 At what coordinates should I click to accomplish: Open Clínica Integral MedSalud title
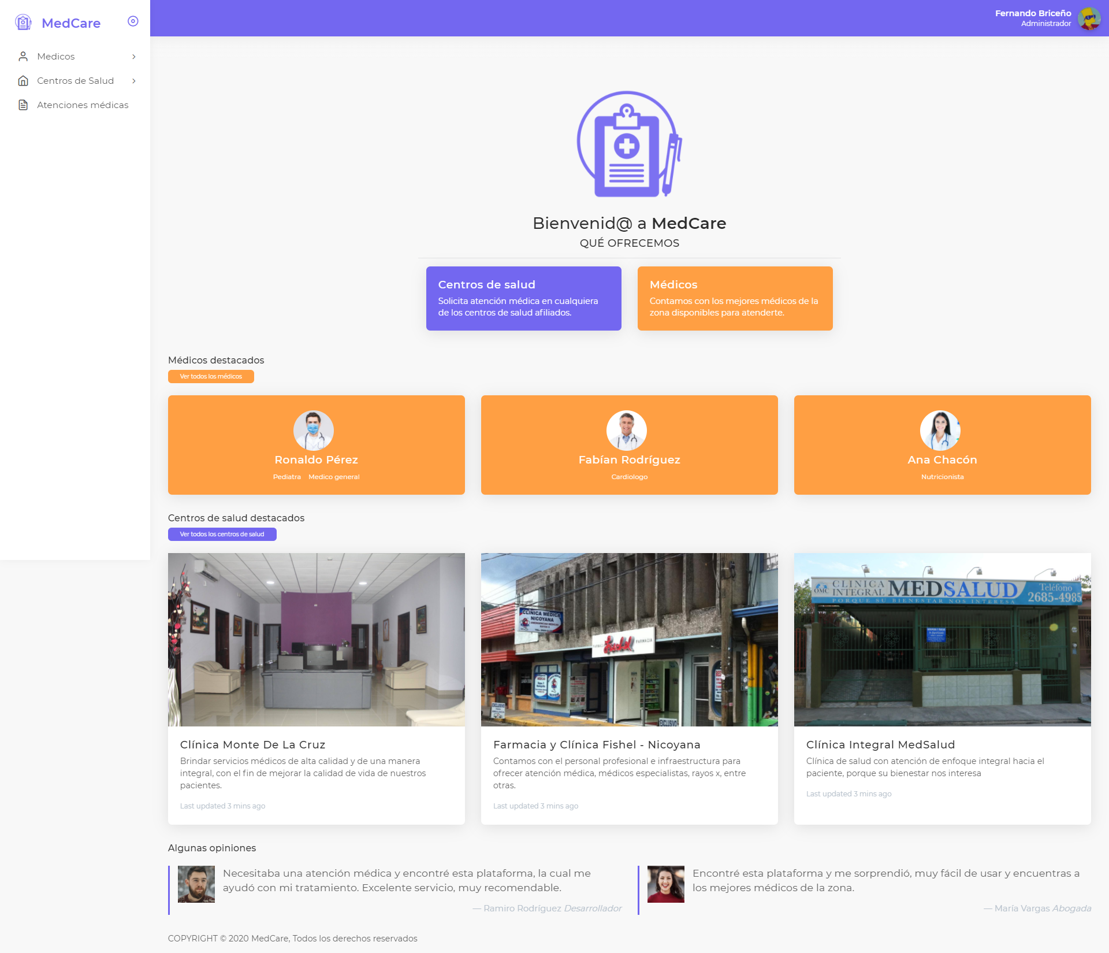[x=880, y=745]
